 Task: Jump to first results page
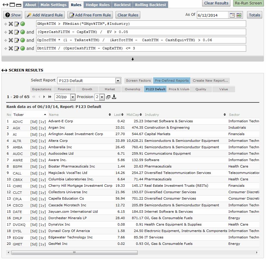click(x=34, y=97)
